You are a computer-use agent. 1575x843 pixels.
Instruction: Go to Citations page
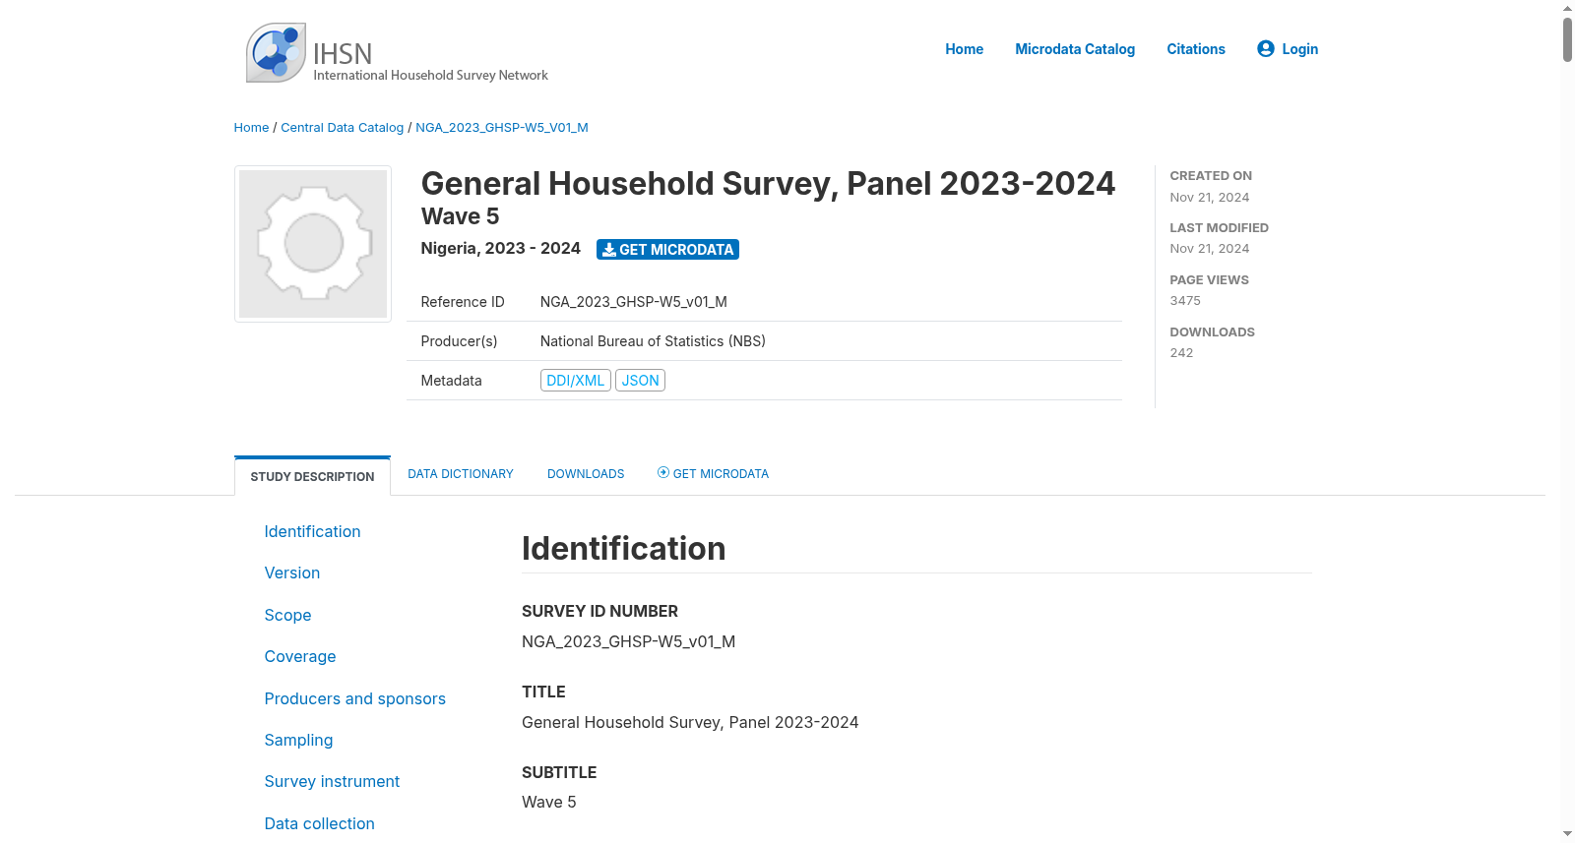coord(1196,49)
